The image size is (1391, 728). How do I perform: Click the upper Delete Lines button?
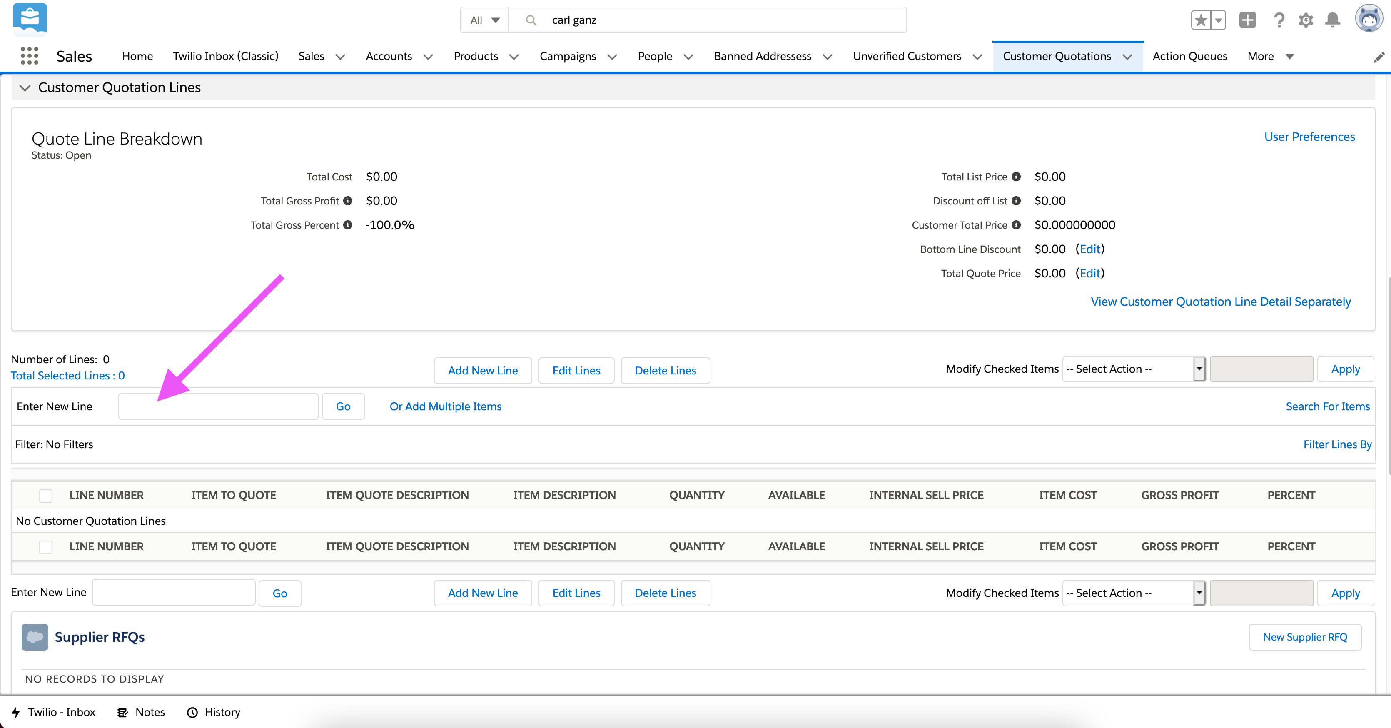(x=665, y=371)
